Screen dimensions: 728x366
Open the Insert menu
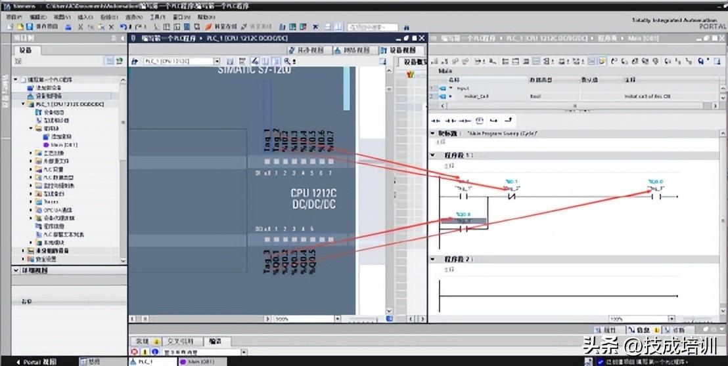(85, 17)
